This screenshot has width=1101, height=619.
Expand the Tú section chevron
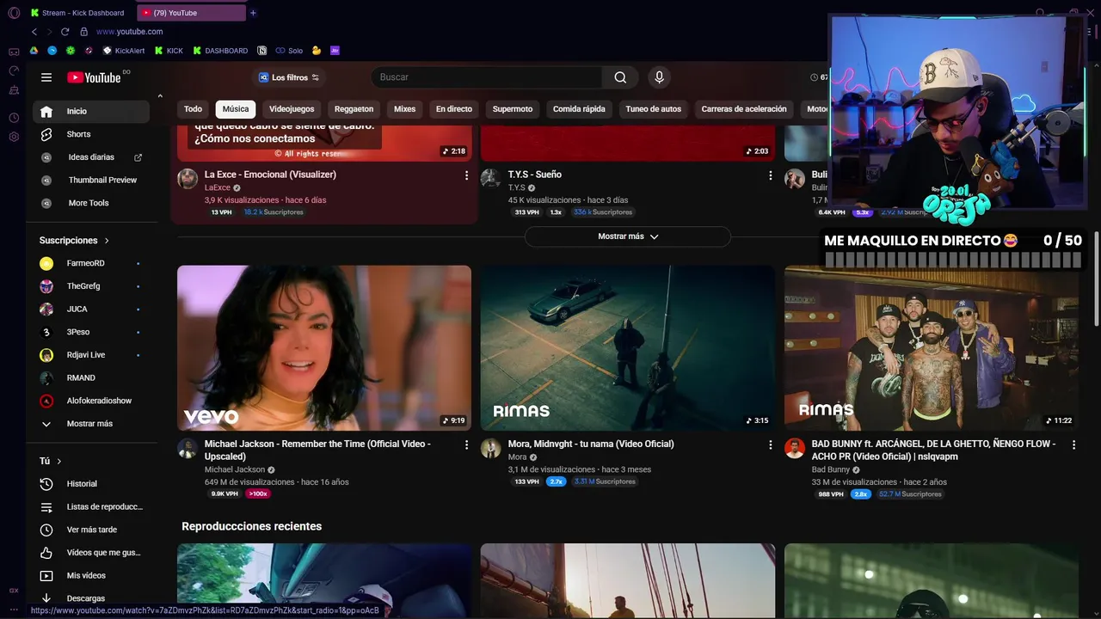click(59, 462)
